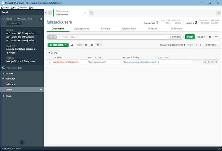Open the query history clock icon
Image resolution: width=222 pixels, height=151 pixels.
pyautogui.click(x=210, y=37)
